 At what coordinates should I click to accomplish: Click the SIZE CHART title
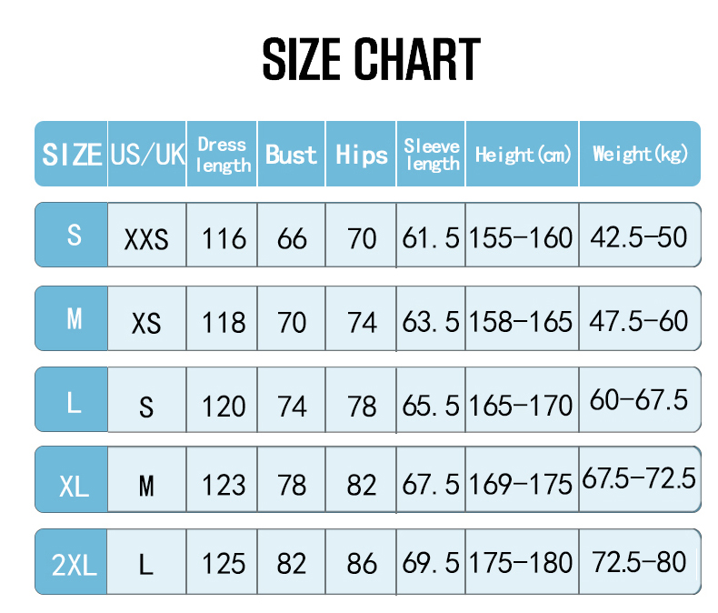(x=371, y=60)
